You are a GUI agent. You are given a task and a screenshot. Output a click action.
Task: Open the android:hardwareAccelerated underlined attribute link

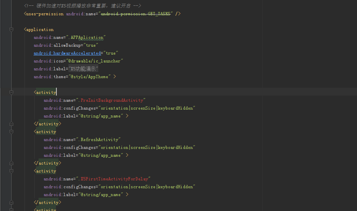67,53
